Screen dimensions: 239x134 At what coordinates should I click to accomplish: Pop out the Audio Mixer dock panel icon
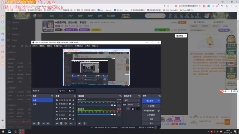(x=120, y=96)
